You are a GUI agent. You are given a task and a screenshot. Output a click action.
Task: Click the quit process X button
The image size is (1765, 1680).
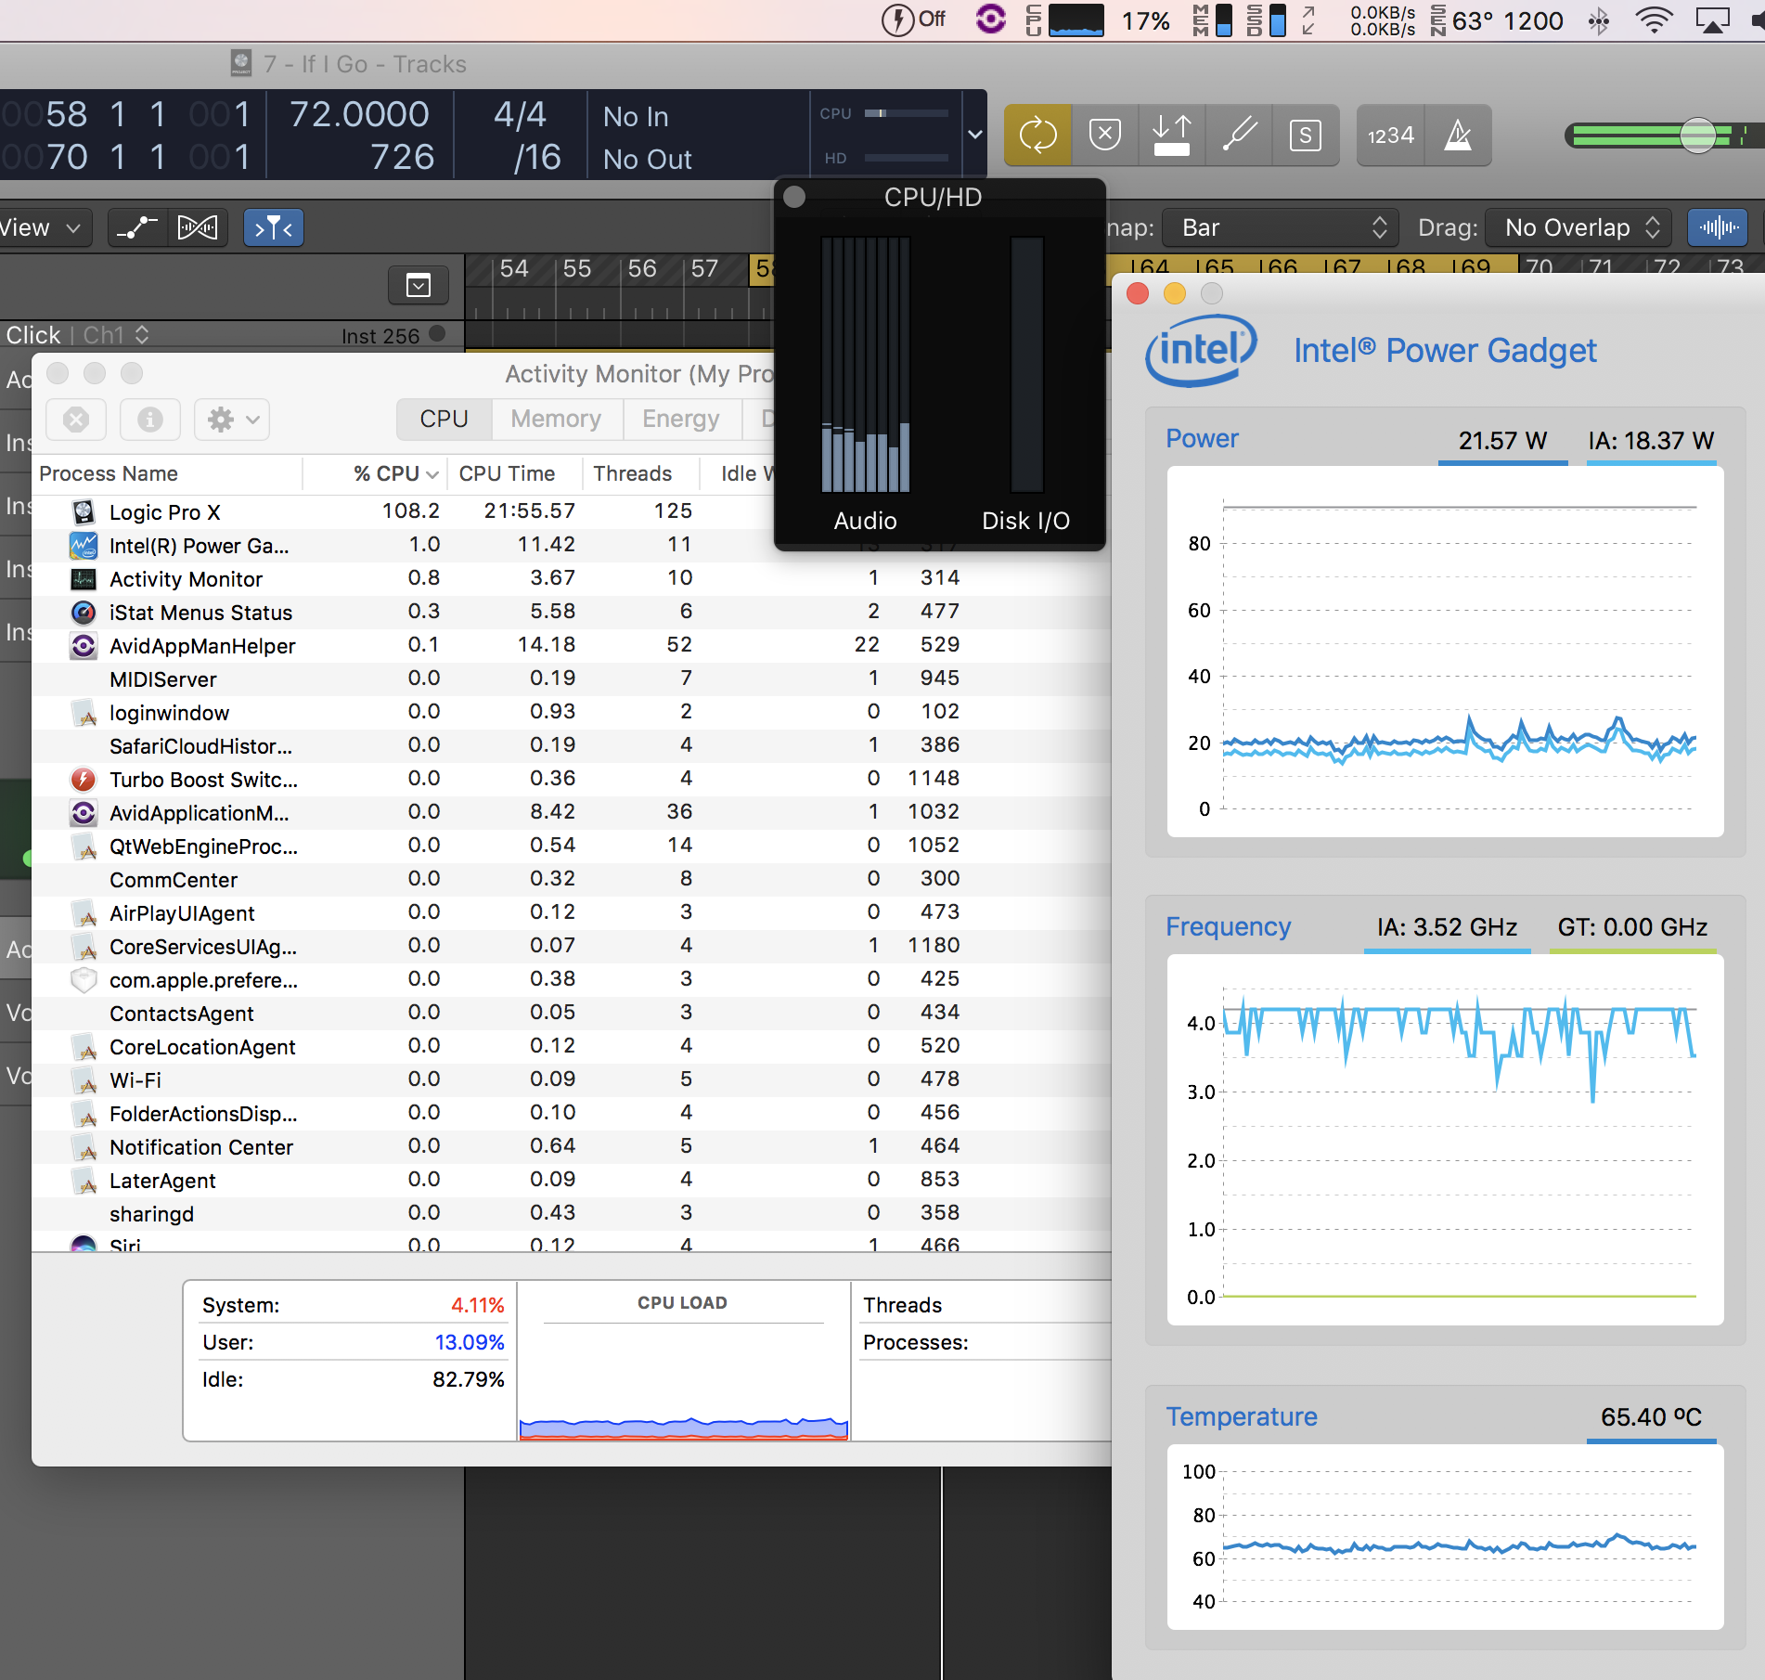click(x=76, y=420)
